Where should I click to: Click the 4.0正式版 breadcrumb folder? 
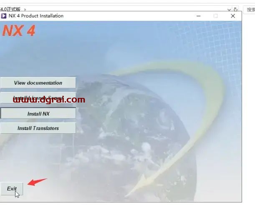point(10,9)
